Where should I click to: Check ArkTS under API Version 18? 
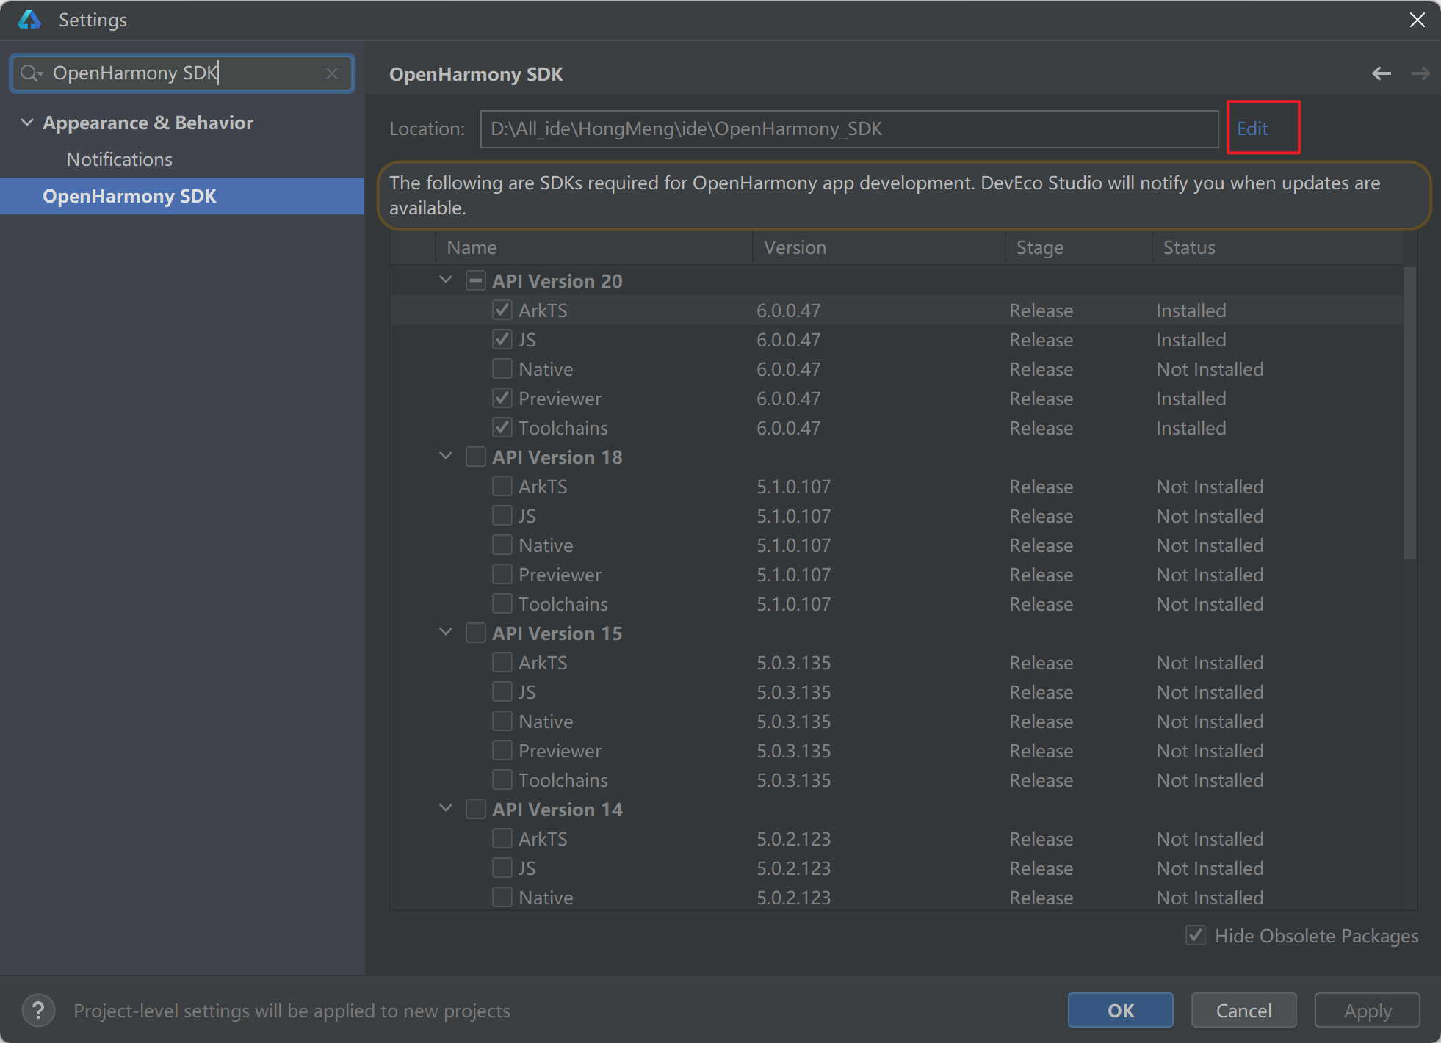(502, 487)
